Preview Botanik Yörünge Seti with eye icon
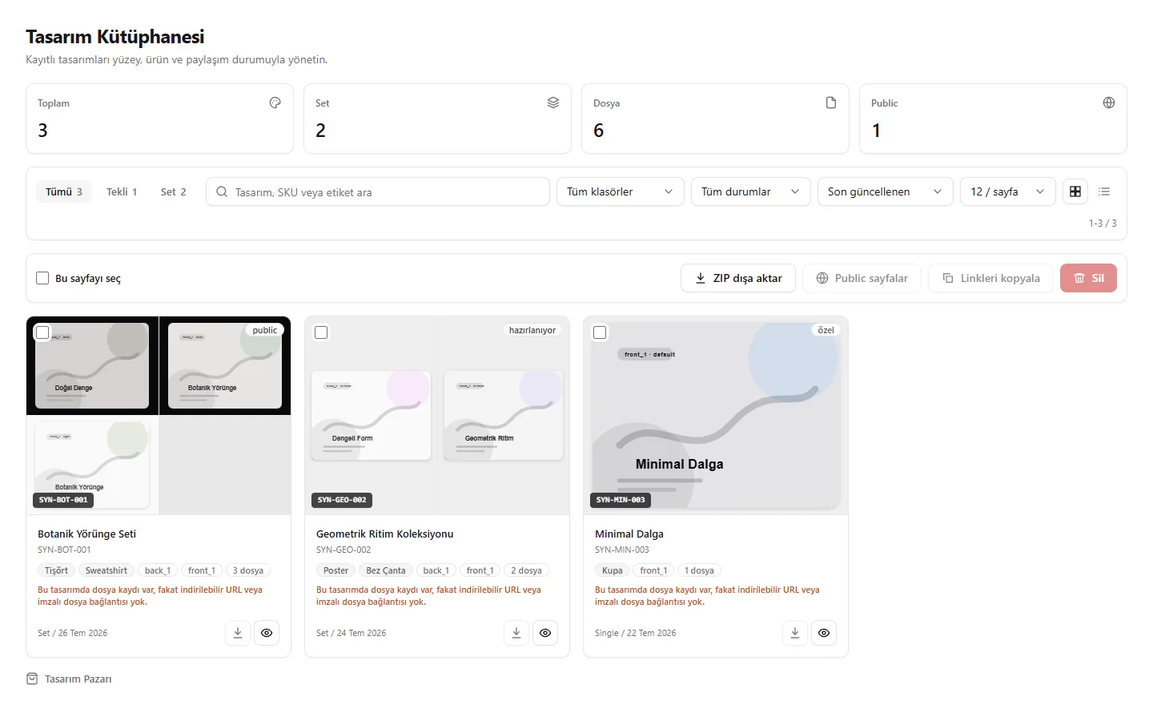The image size is (1153, 721). [x=267, y=633]
